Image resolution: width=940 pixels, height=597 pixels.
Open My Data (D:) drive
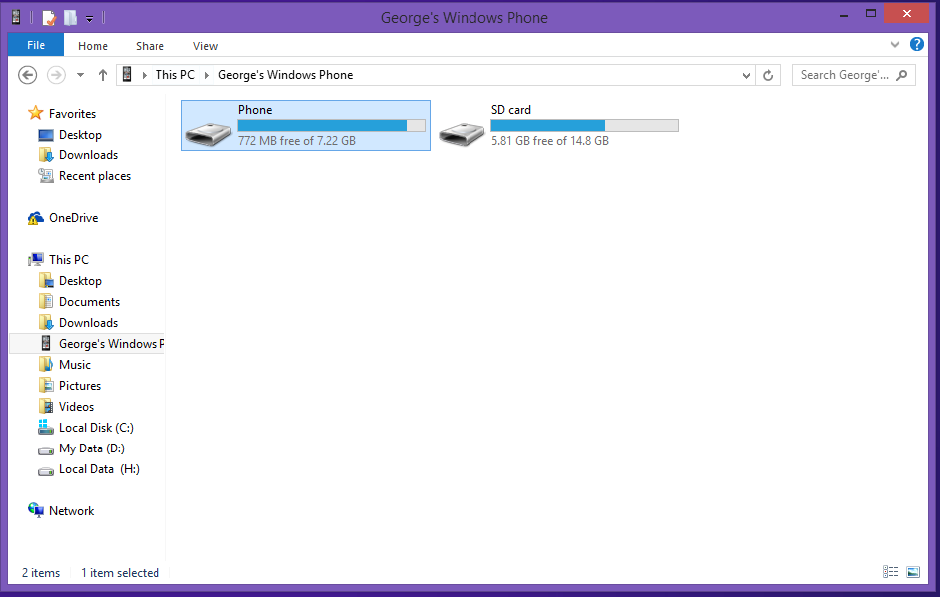tap(91, 448)
